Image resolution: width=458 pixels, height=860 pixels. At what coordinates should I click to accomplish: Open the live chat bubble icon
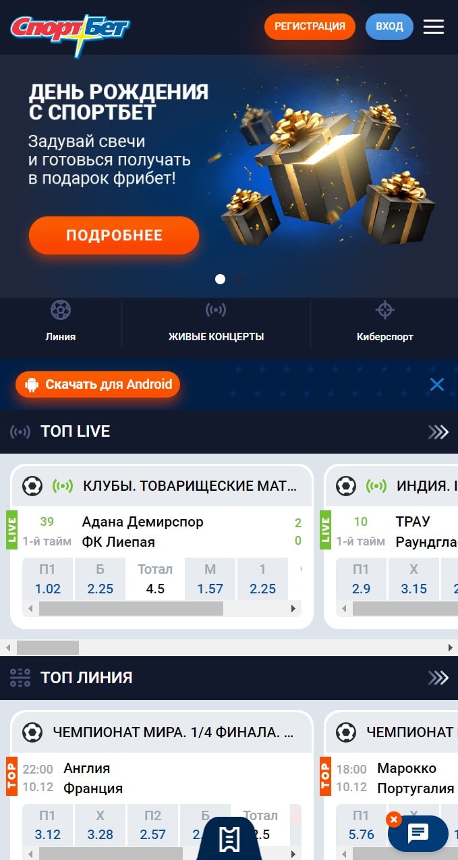[x=418, y=834]
